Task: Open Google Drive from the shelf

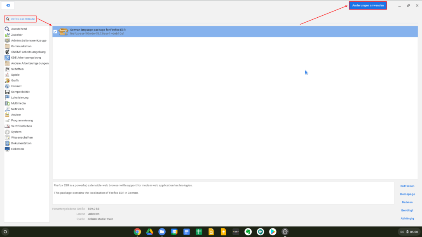Action: (x=150, y=232)
